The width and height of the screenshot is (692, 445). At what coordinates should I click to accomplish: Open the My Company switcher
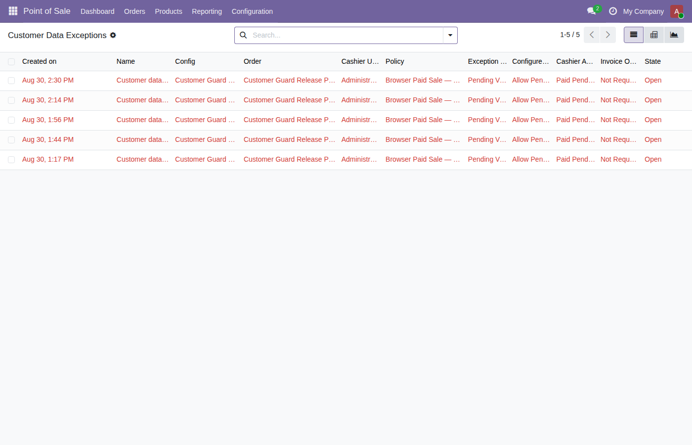pyautogui.click(x=643, y=11)
